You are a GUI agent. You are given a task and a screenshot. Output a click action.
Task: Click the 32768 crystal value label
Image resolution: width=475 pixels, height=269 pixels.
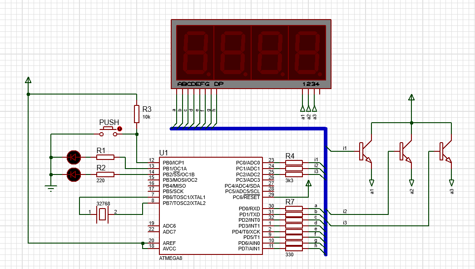point(103,204)
